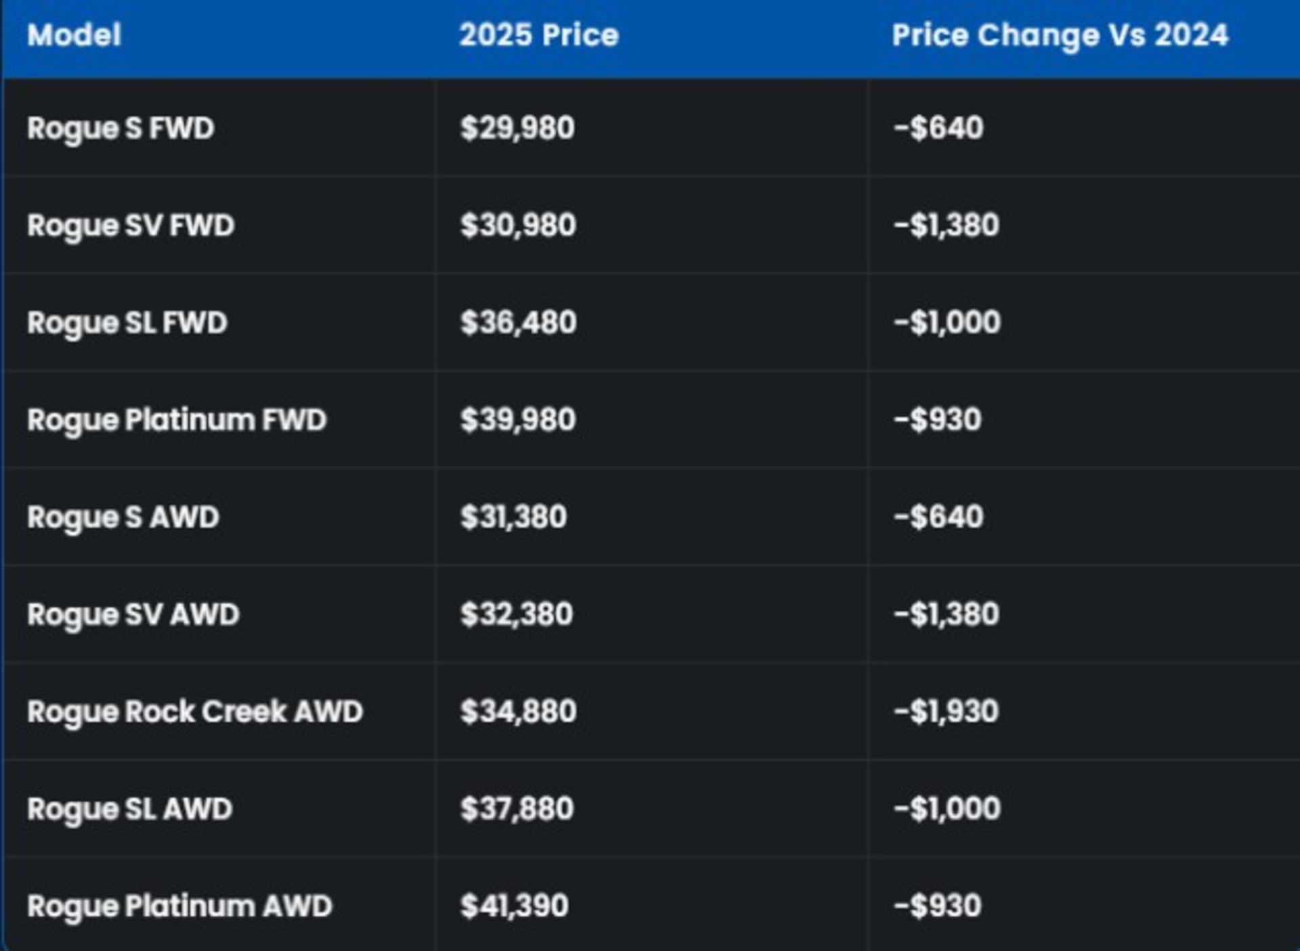This screenshot has width=1300, height=951.
Task: Click the $34,880 price cell
Action: point(519,712)
